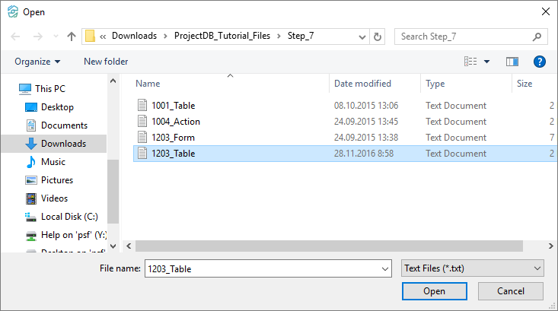558x311 pixels.
Task: Select the 1004_Action text file
Action: (175, 122)
